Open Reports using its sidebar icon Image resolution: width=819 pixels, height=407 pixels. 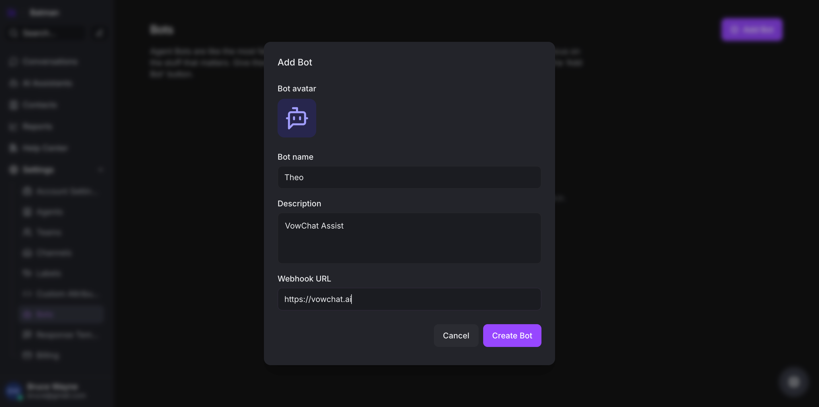(13, 127)
